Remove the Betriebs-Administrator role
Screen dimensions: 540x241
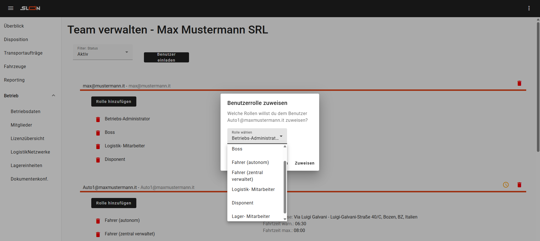click(x=98, y=119)
